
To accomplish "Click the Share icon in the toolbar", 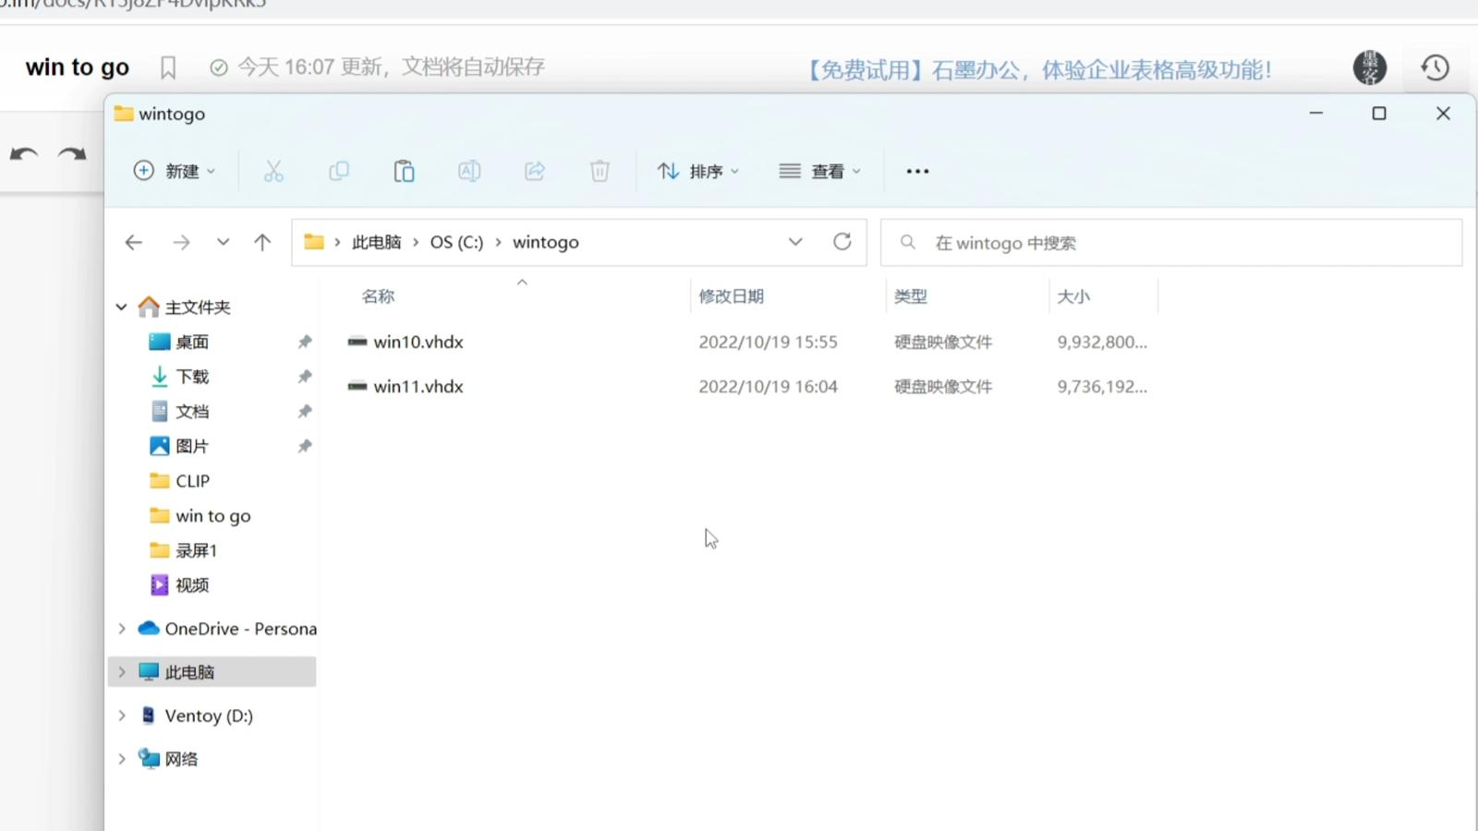I will point(534,171).
